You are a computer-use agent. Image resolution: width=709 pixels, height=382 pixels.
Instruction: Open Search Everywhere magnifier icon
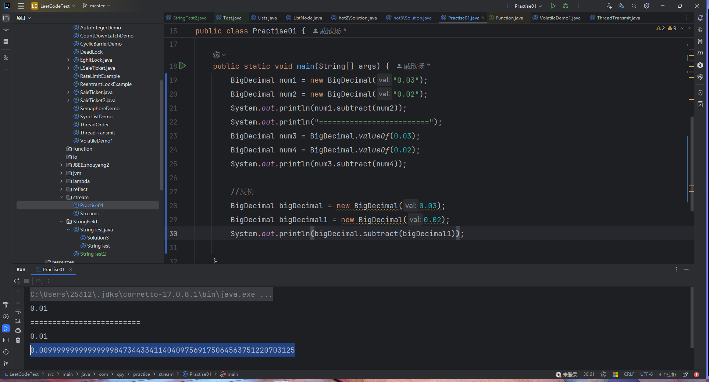[634, 6]
